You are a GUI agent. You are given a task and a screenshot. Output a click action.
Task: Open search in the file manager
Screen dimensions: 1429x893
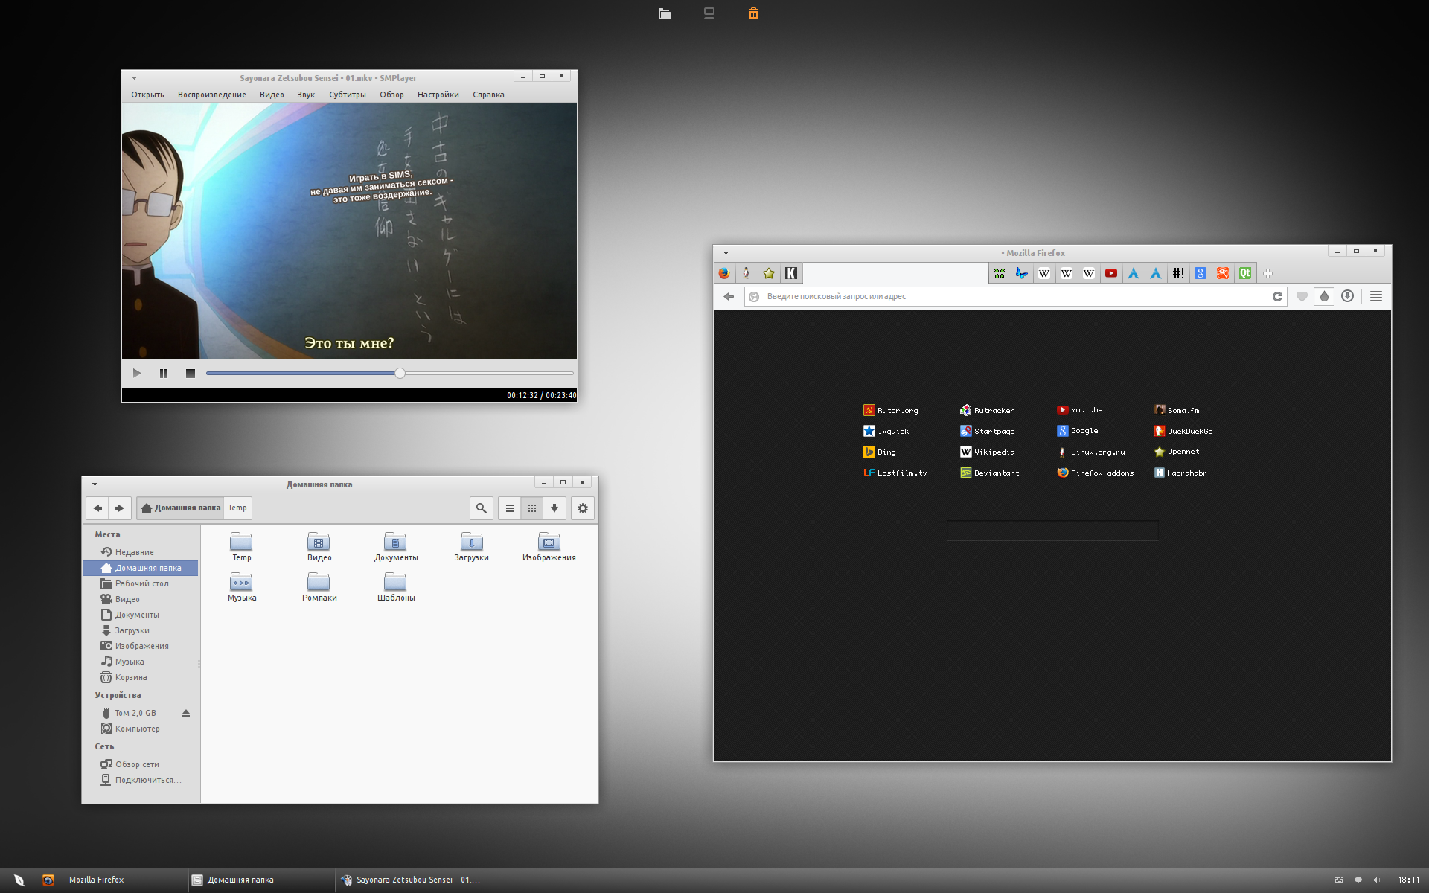(482, 508)
